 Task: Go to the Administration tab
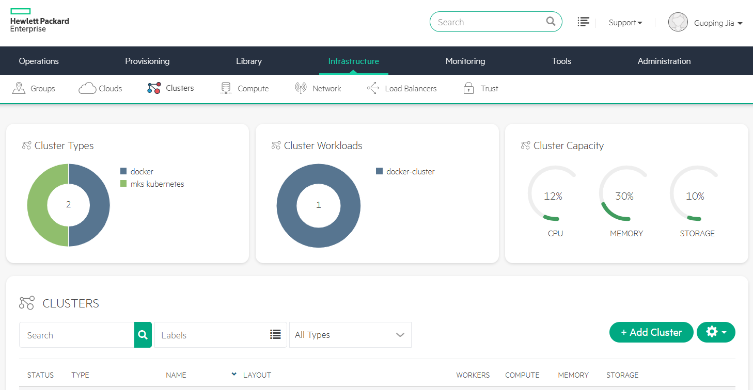click(664, 60)
